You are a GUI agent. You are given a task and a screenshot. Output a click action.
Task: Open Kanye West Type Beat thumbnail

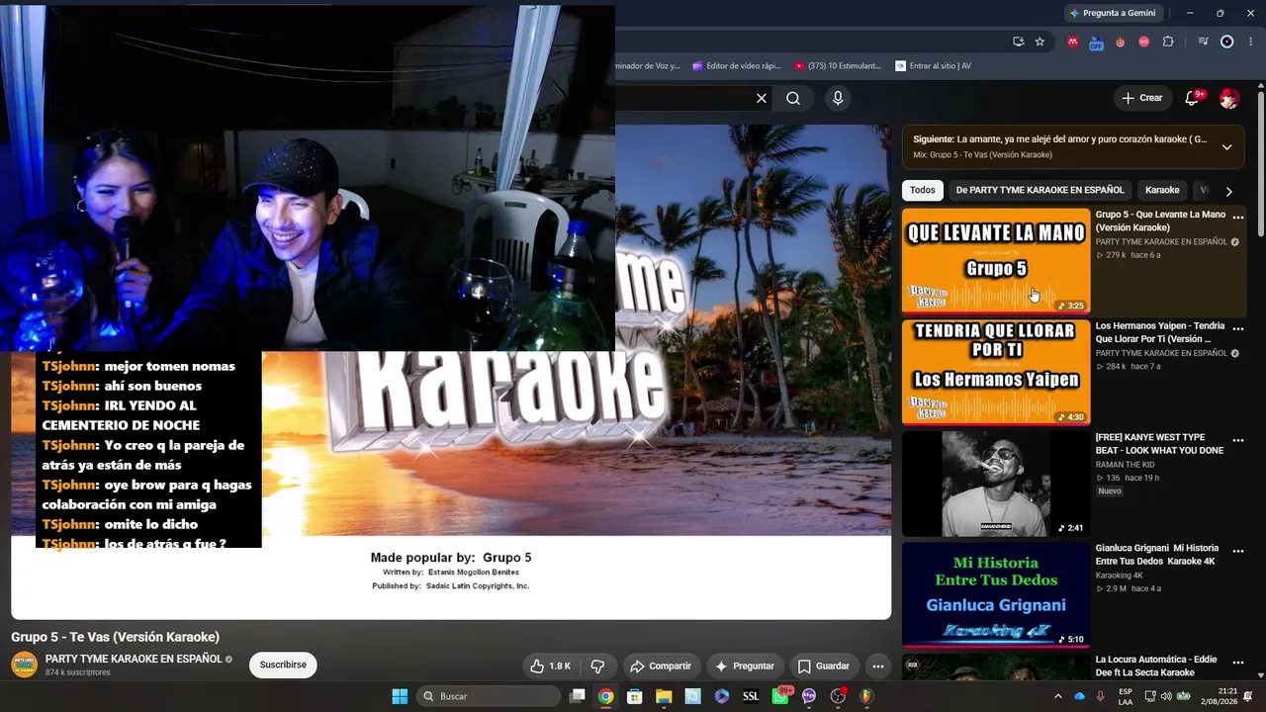pos(996,485)
